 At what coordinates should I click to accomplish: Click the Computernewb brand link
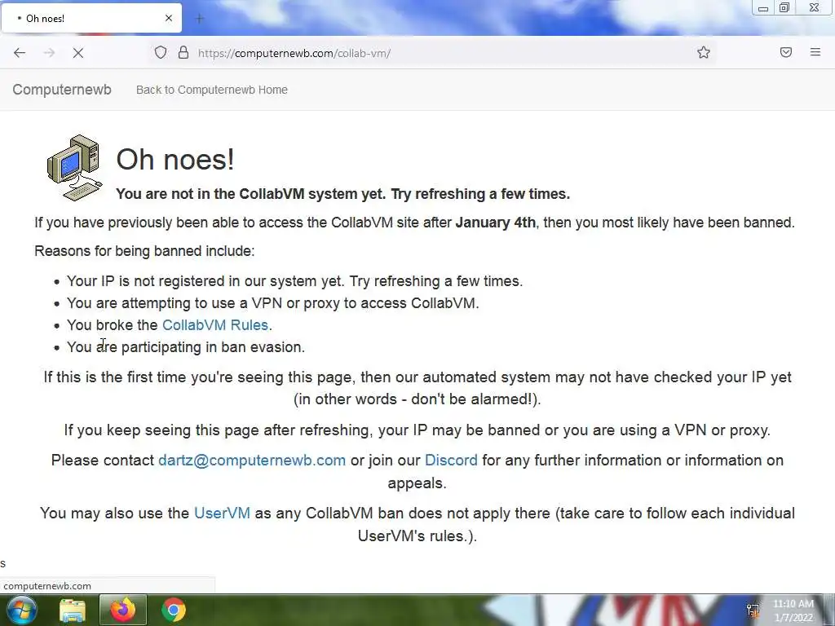pyautogui.click(x=62, y=90)
